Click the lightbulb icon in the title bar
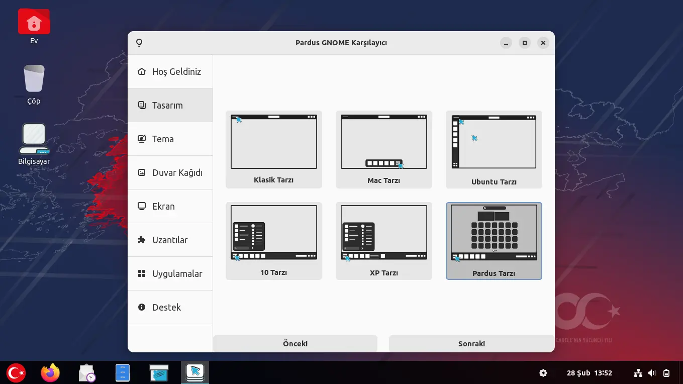Image resolution: width=683 pixels, height=384 pixels. (x=140, y=43)
